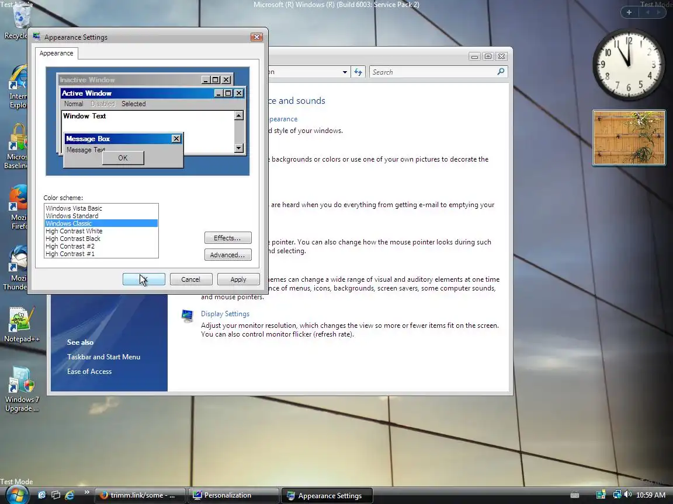Screen dimensions: 673x504
Task: Click the taskbar clock 10:59 AM
Action: click(651, 495)
